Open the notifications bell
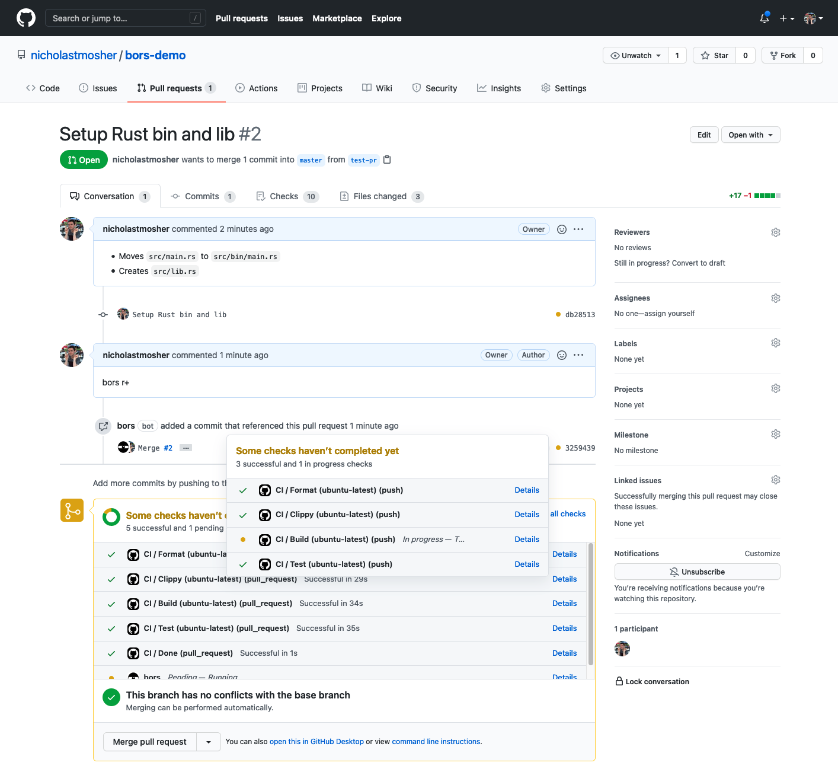The image size is (838, 769). [764, 18]
